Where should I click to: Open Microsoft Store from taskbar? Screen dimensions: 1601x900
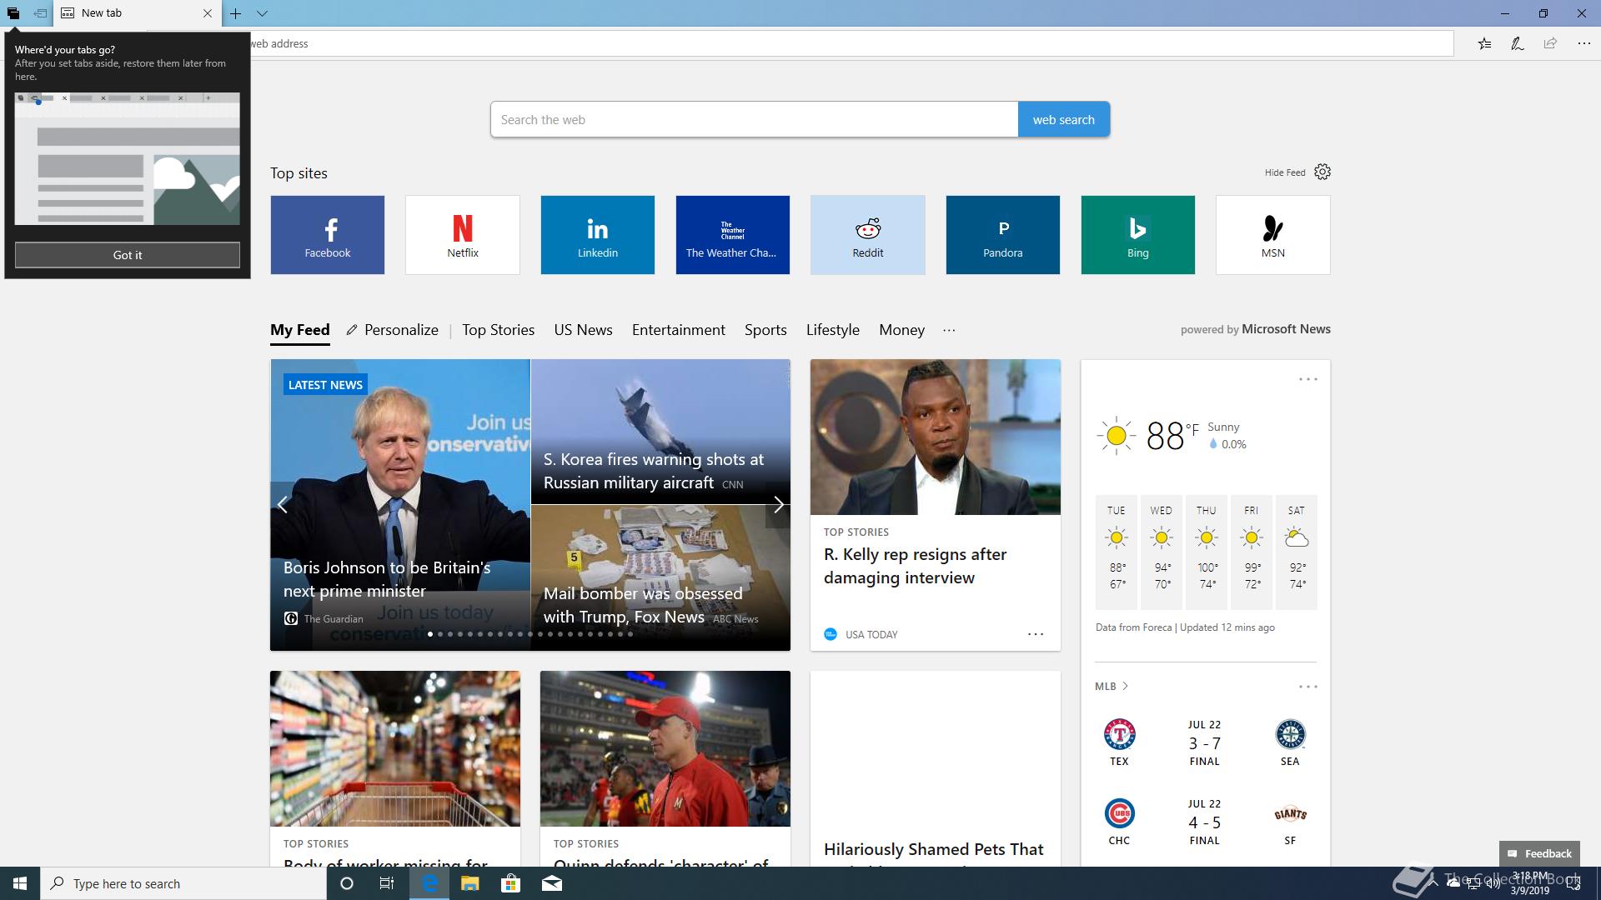click(510, 883)
